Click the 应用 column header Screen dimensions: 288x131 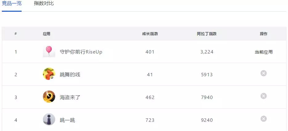point(46,34)
